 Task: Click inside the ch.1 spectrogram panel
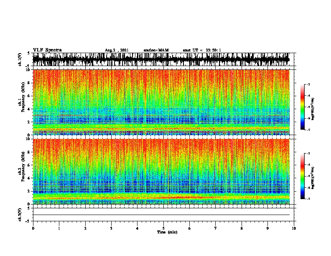tap(161, 102)
